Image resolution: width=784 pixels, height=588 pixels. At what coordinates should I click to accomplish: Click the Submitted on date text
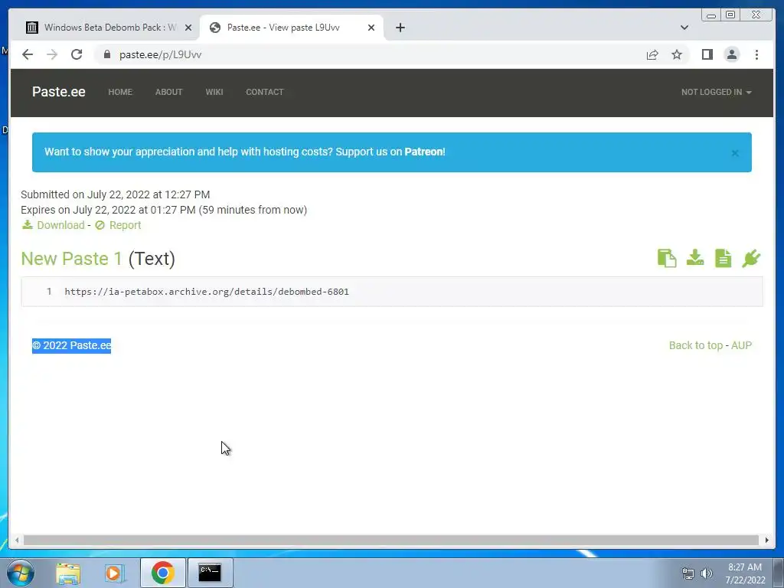(115, 194)
